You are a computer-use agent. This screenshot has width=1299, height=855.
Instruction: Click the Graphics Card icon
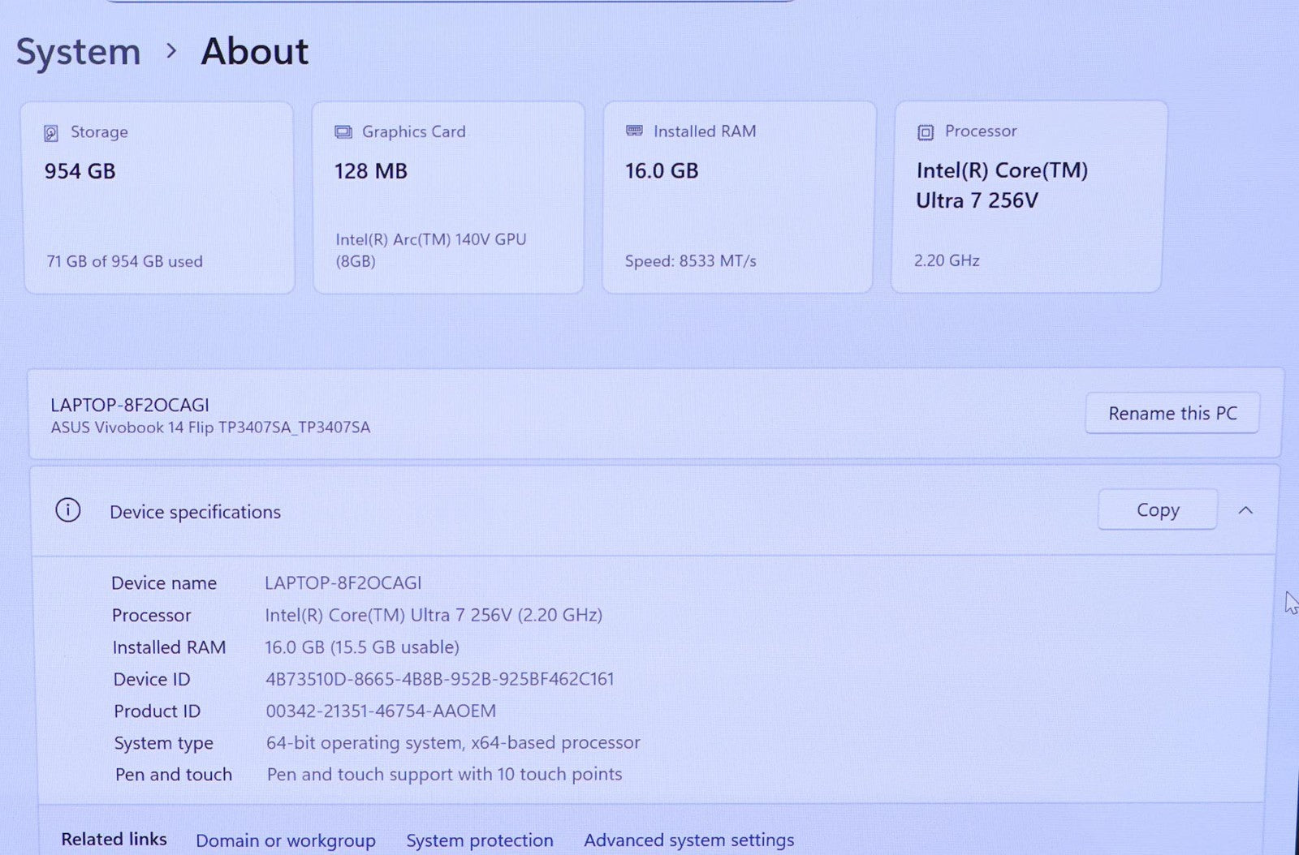tap(343, 132)
